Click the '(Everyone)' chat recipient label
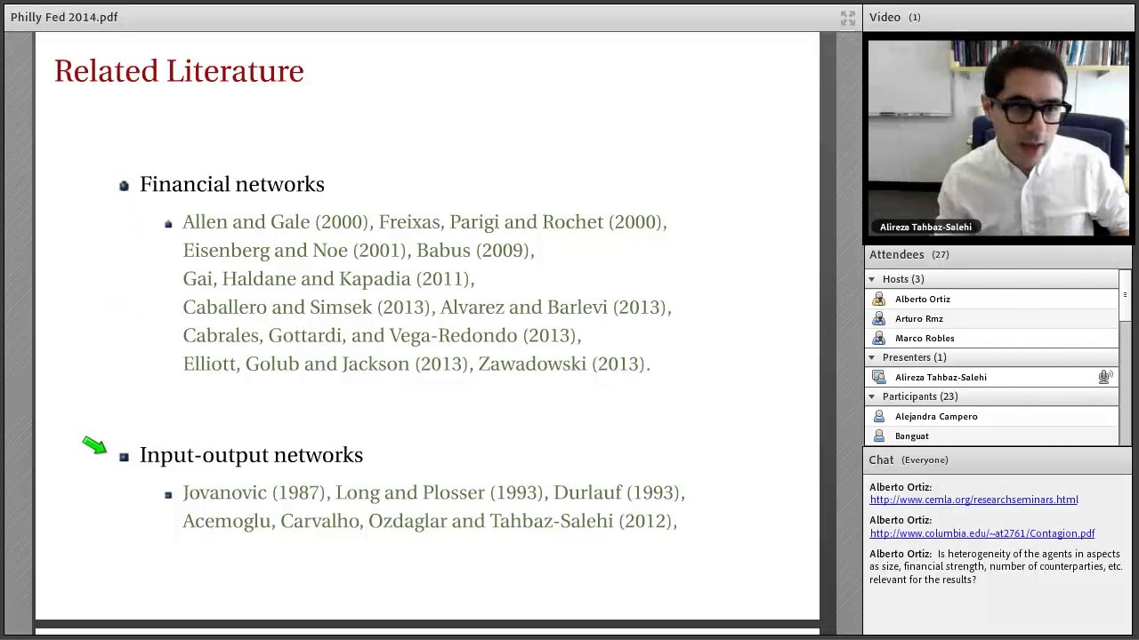The width and height of the screenshot is (1139, 640). (925, 460)
